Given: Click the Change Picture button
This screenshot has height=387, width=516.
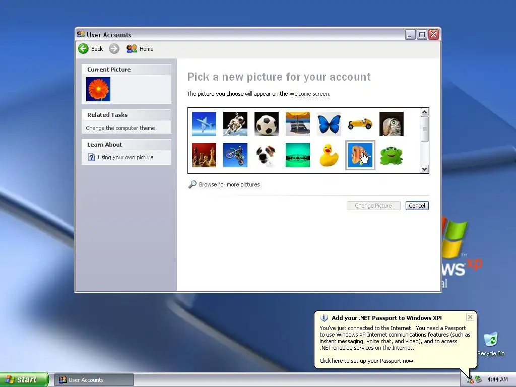Looking at the screenshot, I should pyautogui.click(x=373, y=206).
